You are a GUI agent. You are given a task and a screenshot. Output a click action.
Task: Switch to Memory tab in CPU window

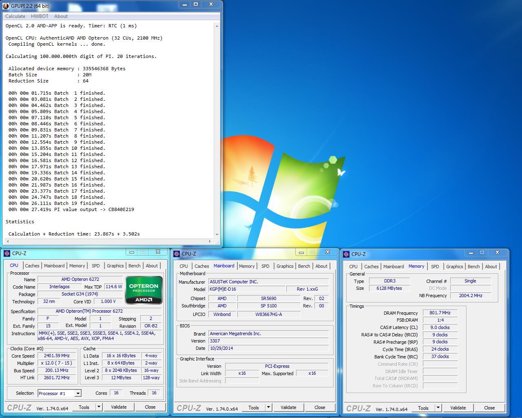[x=77, y=266]
